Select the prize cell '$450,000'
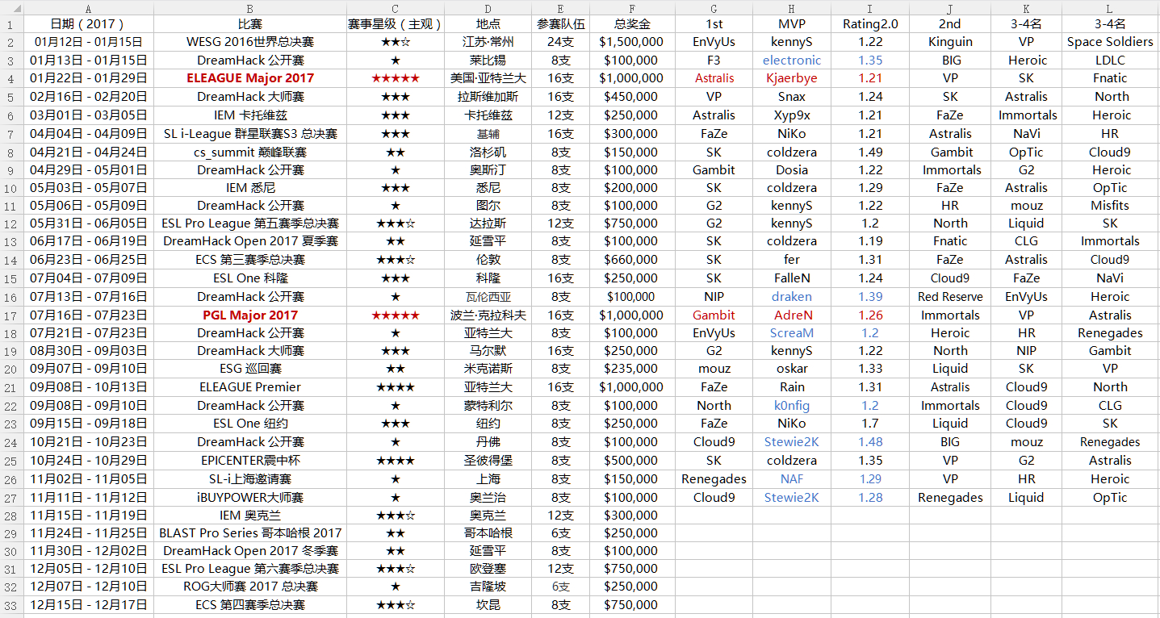The image size is (1160, 618). (632, 97)
